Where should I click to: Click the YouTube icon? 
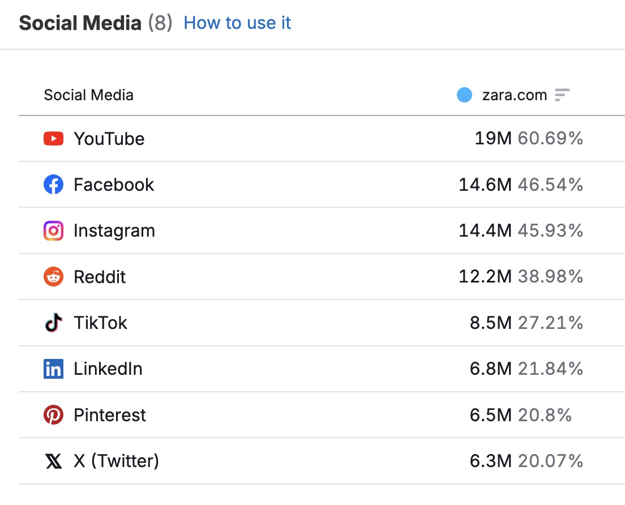(53, 139)
